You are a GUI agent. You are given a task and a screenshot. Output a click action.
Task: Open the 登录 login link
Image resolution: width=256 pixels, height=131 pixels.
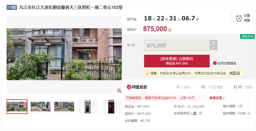[x=236, y=73]
